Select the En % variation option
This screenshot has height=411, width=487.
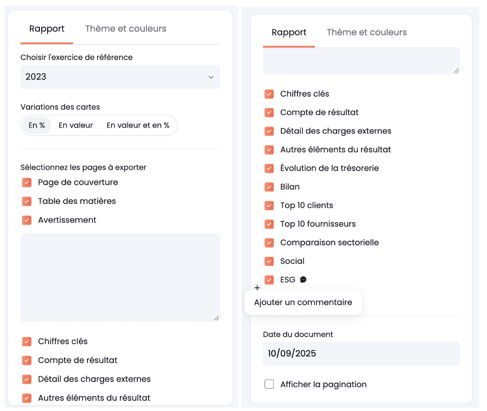[37, 125]
